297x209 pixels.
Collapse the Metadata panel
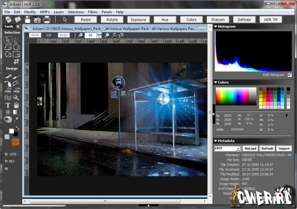tap(215, 141)
